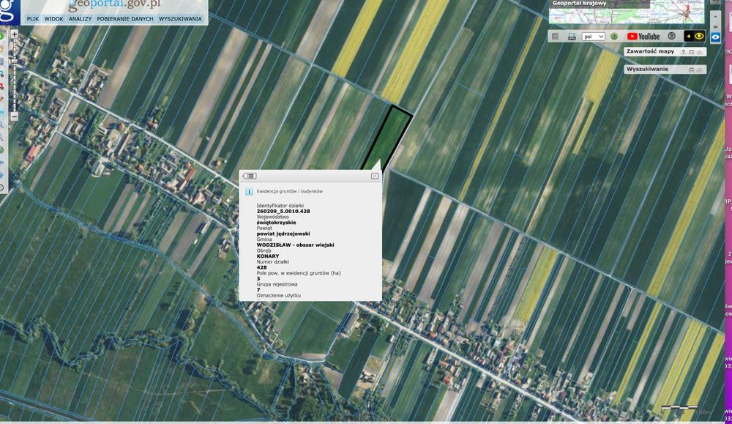Zoom out with the minus button
Viewport: 732px width, 424px height.
(x=14, y=116)
